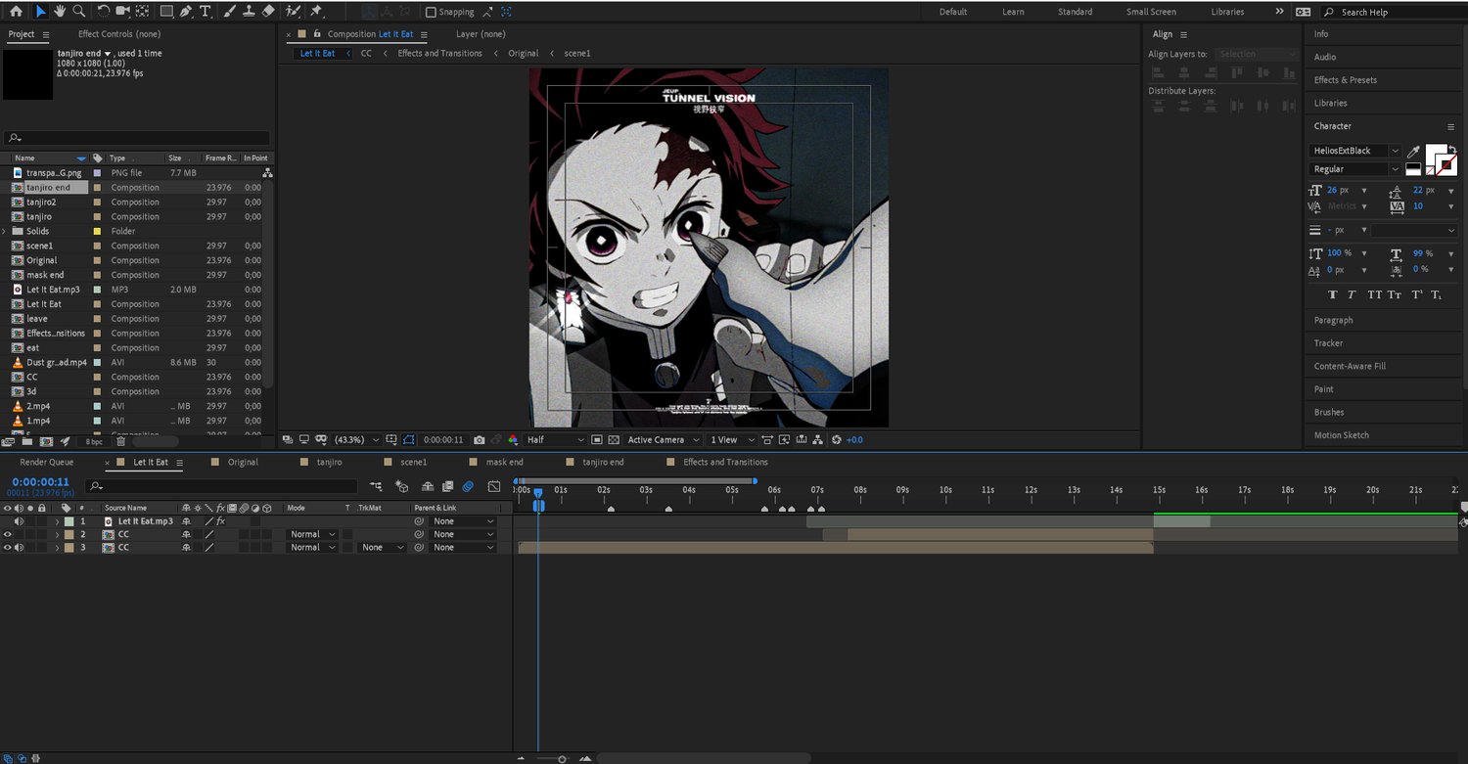This screenshot has height=764, width=1468.
Task: Open the Graph Editor in timeline
Action: click(x=494, y=486)
